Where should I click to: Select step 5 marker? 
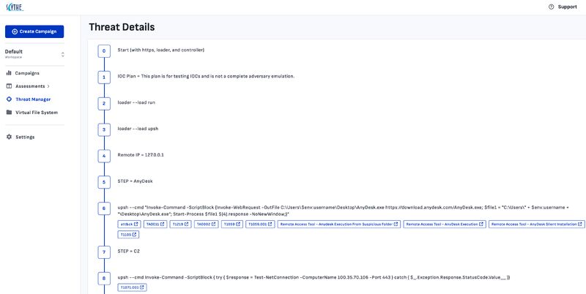[104, 182]
